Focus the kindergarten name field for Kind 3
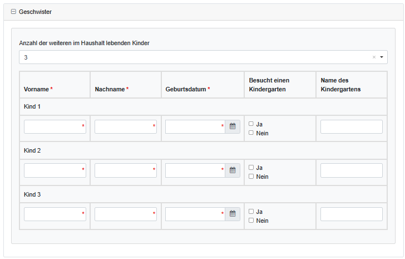This screenshot has height=259, width=405. pyautogui.click(x=351, y=214)
